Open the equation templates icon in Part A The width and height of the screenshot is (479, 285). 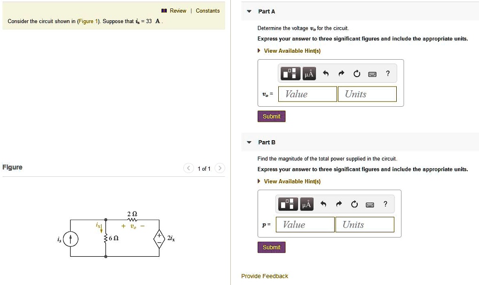[290, 73]
